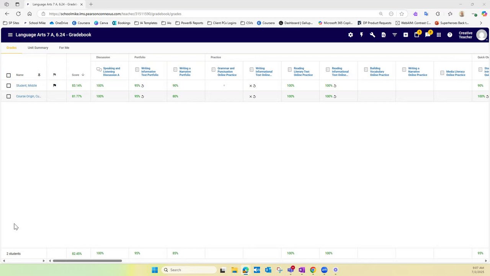Click Student, Middle's 83.14% score
Viewport: 490px width, 276px height.
pyautogui.click(x=77, y=85)
